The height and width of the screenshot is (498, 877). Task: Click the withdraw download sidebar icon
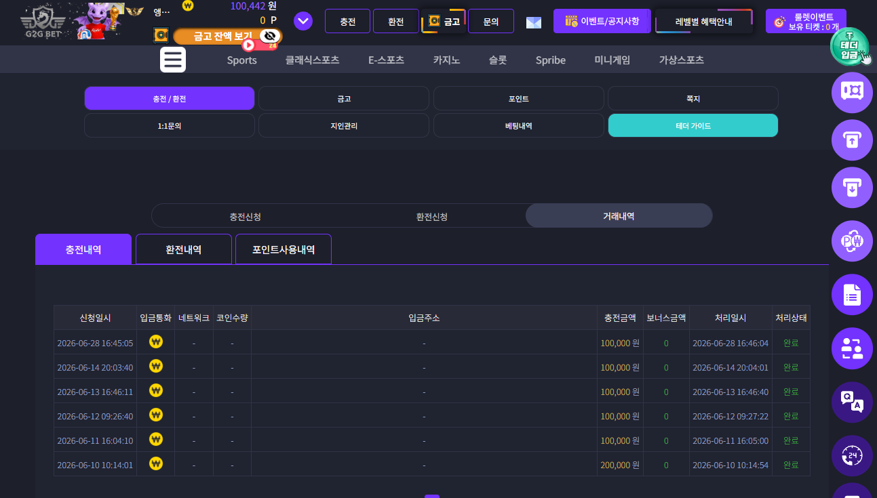(852, 188)
